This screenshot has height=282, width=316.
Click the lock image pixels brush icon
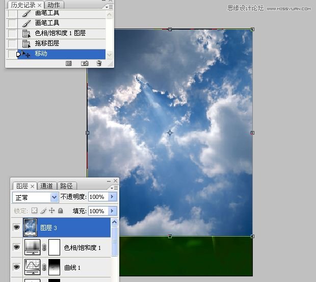[43, 211]
